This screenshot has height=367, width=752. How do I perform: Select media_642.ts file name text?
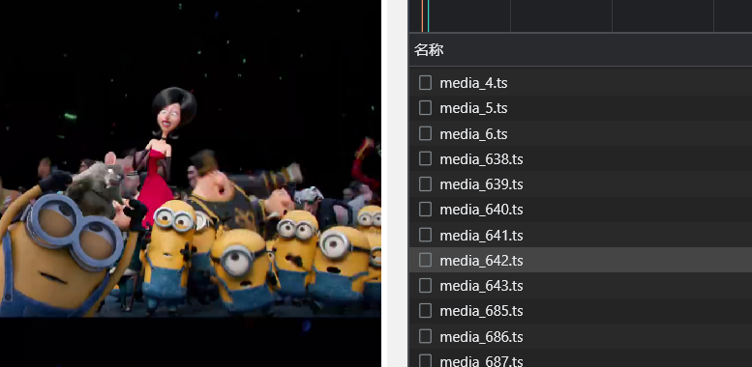point(481,261)
